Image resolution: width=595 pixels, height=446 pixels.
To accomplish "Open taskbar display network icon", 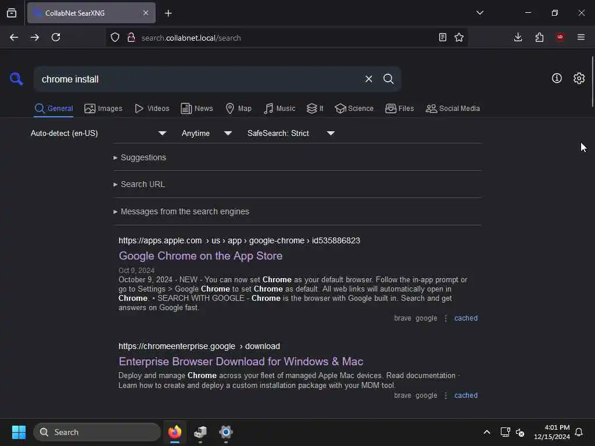I will pyautogui.click(x=505, y=432).
